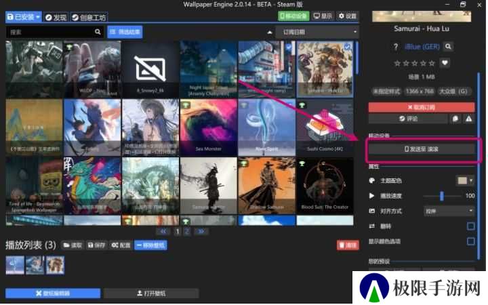The width and height of the screenshot is (488, 305).
Task: Open the playlist 配置 (Configure) gears button
Action: pyautogui.click(x=121, y=245)
